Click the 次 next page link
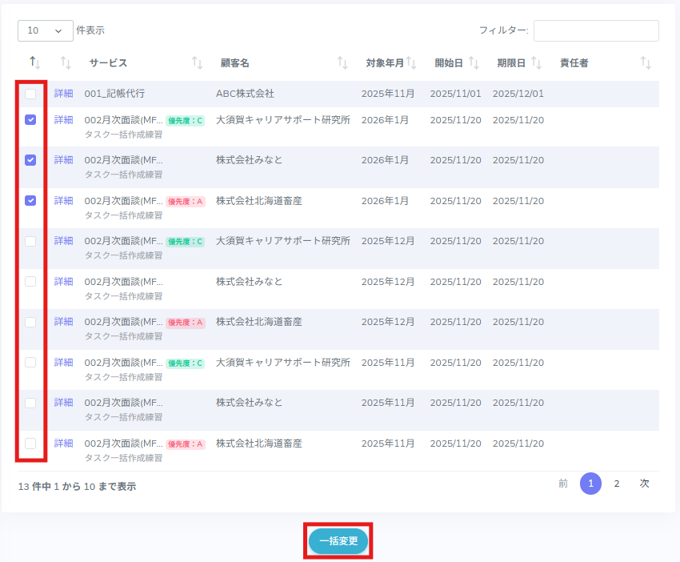This screenshot has width=680, height=562. click(644, 484)
